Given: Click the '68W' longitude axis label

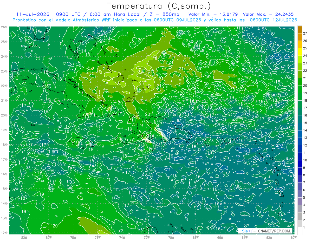Looking at the screenshot, I should click(x=196, y=237).
